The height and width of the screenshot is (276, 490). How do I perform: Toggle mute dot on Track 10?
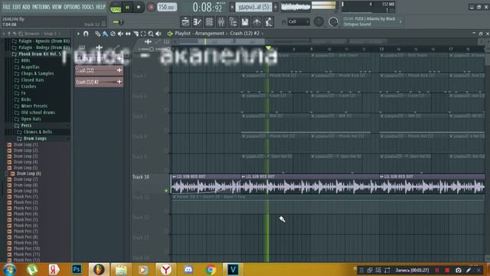tap(166, 191)
